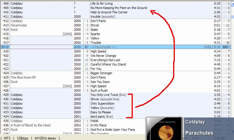Select the track For You

pos(96,69)
